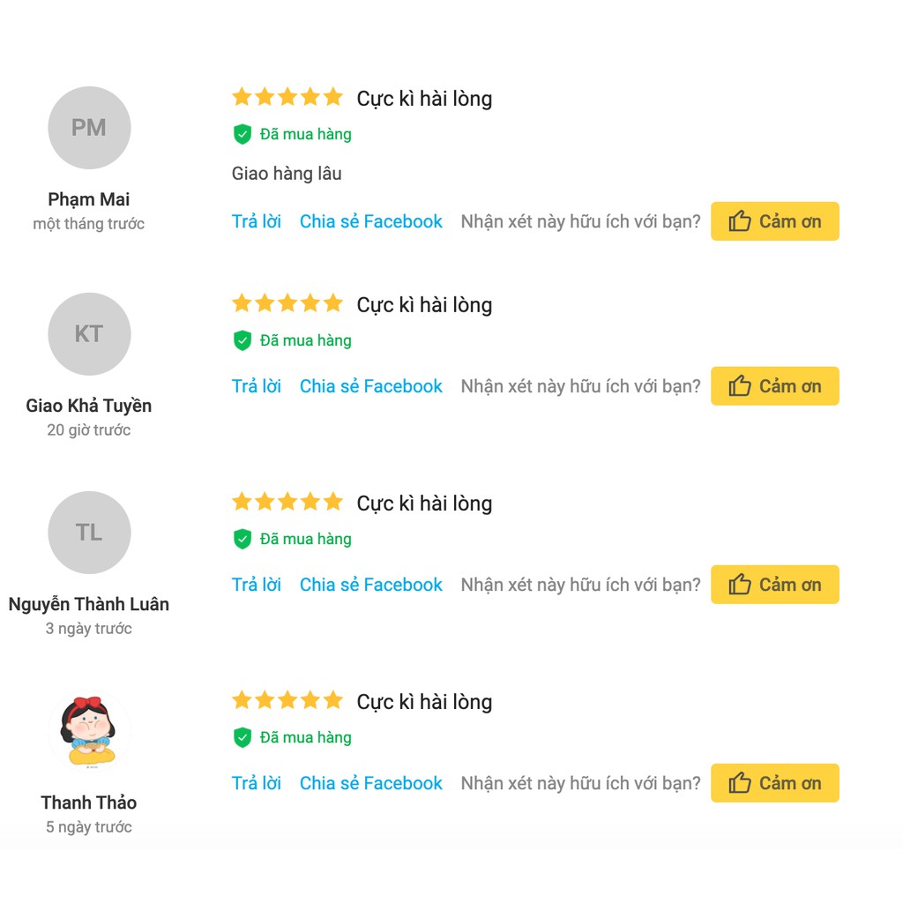The width and height of the screenshot is (903, 903).
Task: Mark Thanh Thảo's review helpful via Cảm ơn
Action: 774,783
